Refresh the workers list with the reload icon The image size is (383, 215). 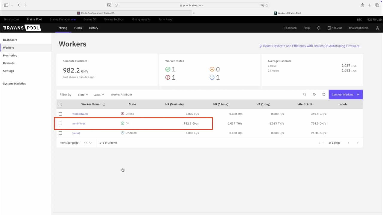324,95
